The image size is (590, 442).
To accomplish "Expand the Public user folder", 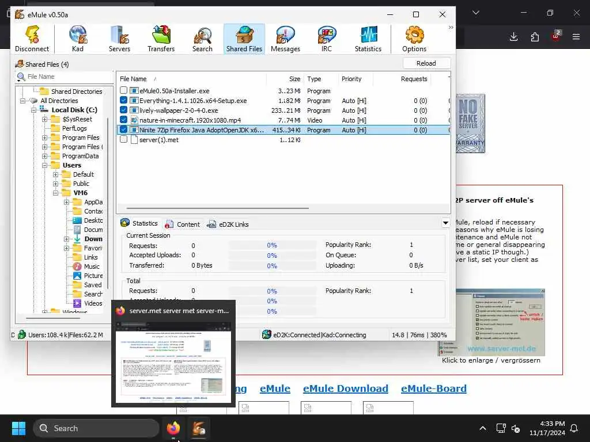I will (55, 184).
